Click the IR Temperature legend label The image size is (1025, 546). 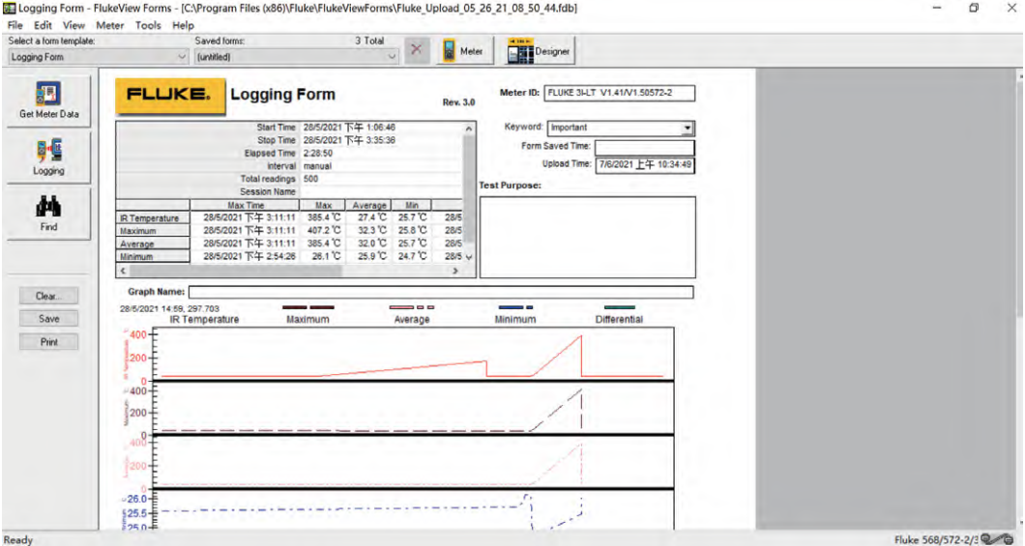(x=204, y=319)
